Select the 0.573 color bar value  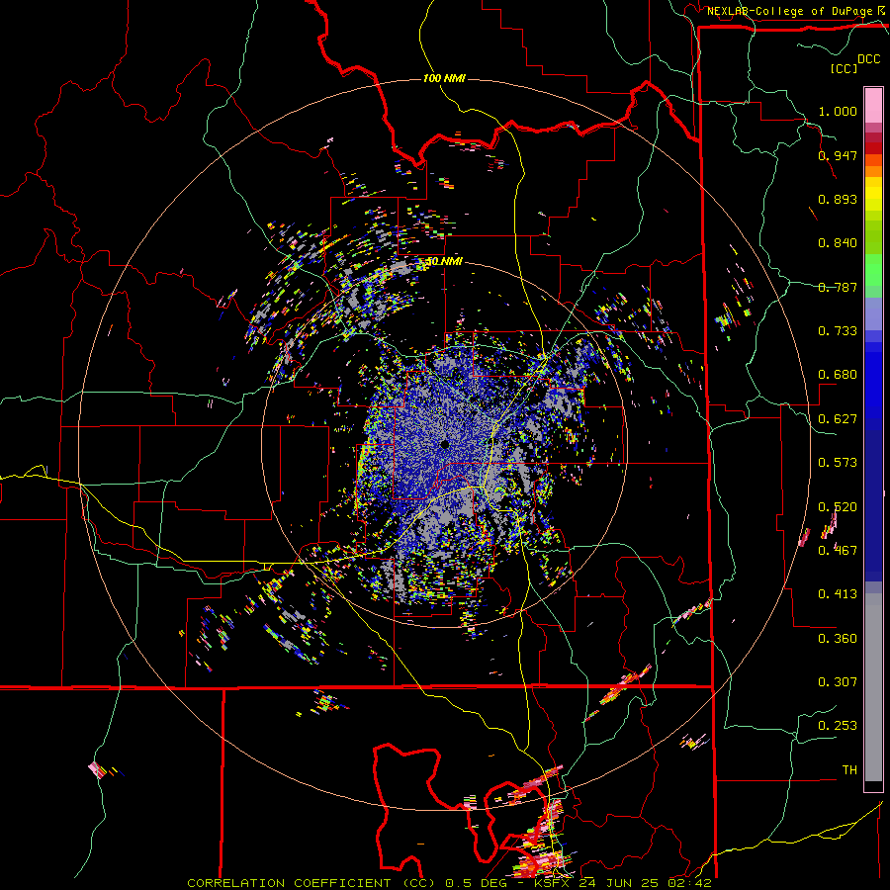coord(838,463)
